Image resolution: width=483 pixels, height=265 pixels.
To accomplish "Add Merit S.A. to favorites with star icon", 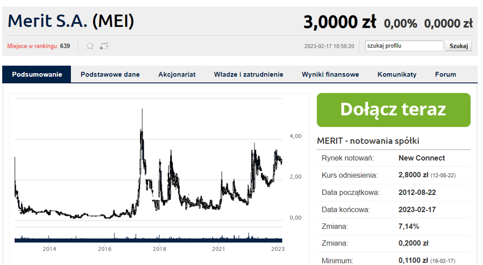I will pos(90,46).
